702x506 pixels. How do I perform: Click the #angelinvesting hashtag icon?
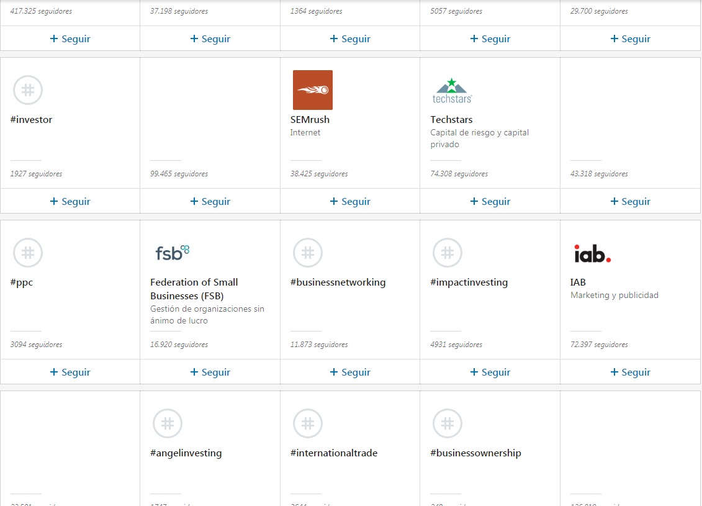click(168, 423)
